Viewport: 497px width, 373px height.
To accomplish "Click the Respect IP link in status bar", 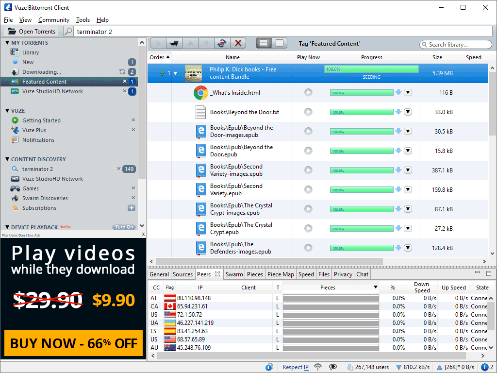I will (296, 367).
